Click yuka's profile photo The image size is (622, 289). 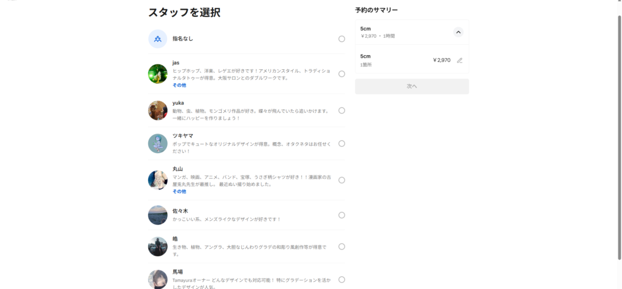click(x=157, y=110)
